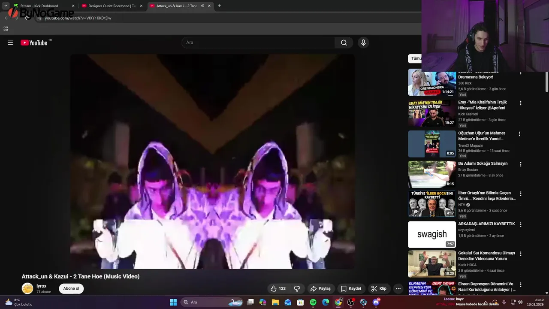Viewport: 549px width, 309px height.
Task: Like the video with thumbs-up 133
Action: pos(278,288)
